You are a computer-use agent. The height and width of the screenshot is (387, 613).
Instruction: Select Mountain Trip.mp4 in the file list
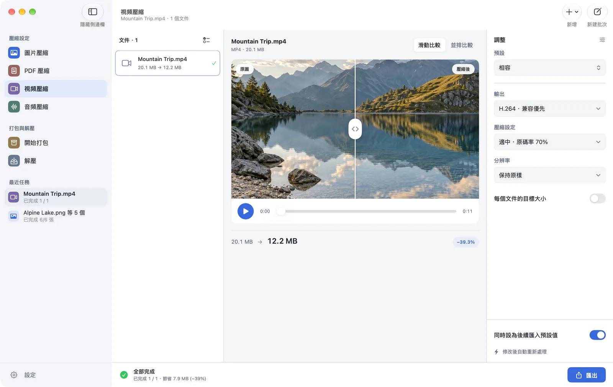[168, 63]
